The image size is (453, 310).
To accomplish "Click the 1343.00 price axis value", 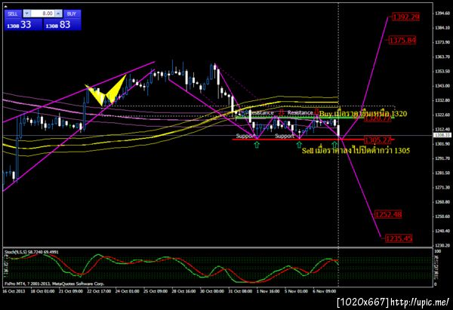I will [442, 86].
